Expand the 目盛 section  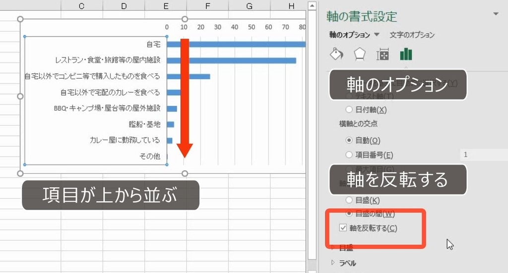pyautogui.click(x=333, y=248)
